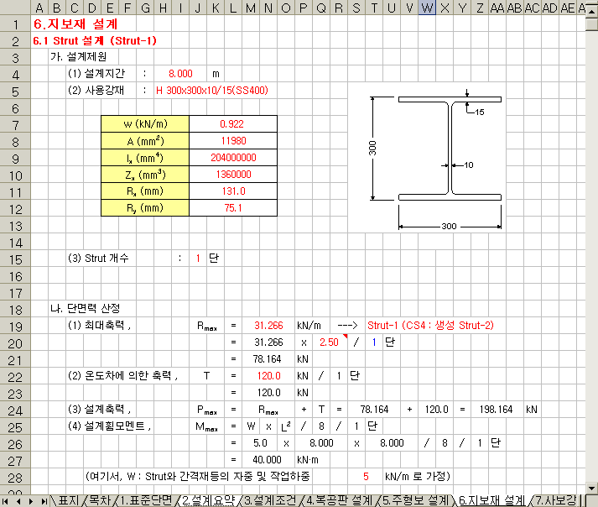
Task: Click the red comment indicator on 2.50 cell
Action: tap(345, 337)
